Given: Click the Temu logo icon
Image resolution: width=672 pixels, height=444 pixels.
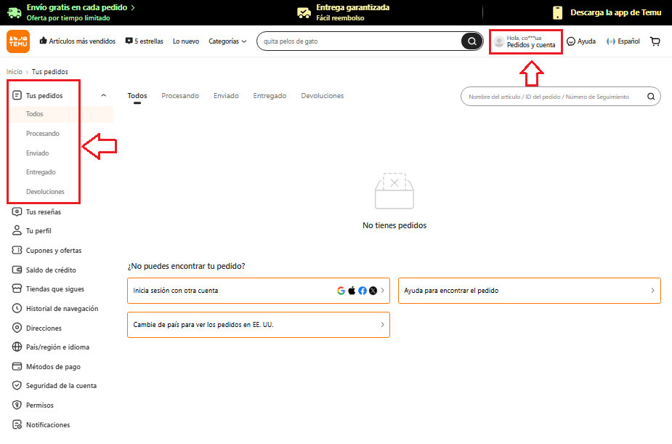Looking at the screenshot, I should pos(18,41).
